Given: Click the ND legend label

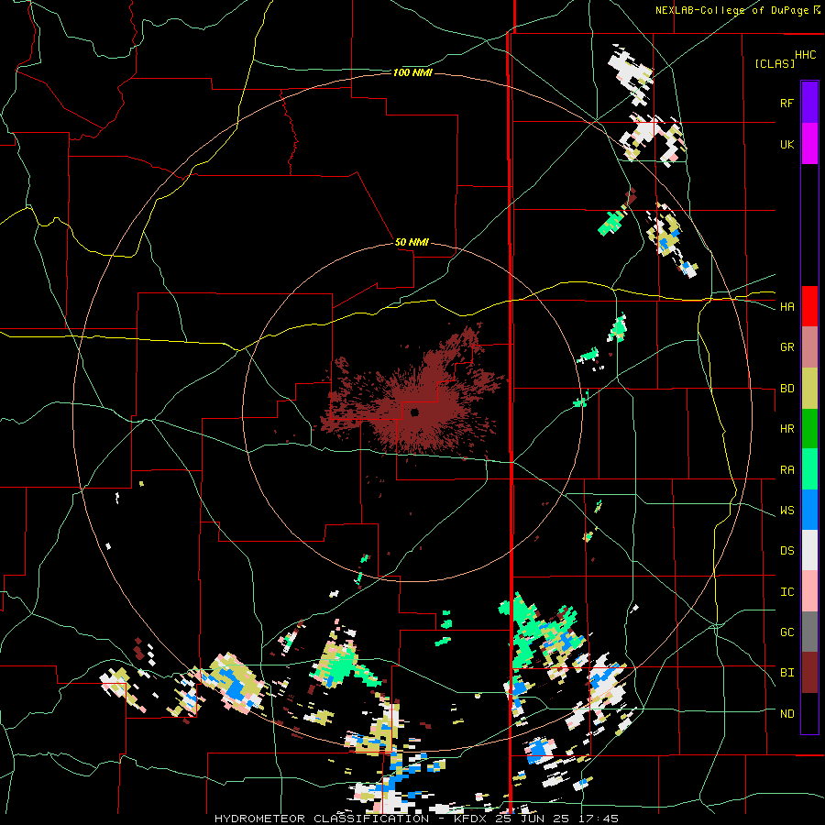Looking at the screenshot, I should point(786,714).
